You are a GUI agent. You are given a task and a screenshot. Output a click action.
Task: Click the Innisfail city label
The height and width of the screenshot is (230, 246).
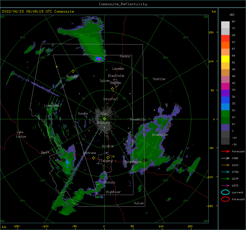coord(110,99)
